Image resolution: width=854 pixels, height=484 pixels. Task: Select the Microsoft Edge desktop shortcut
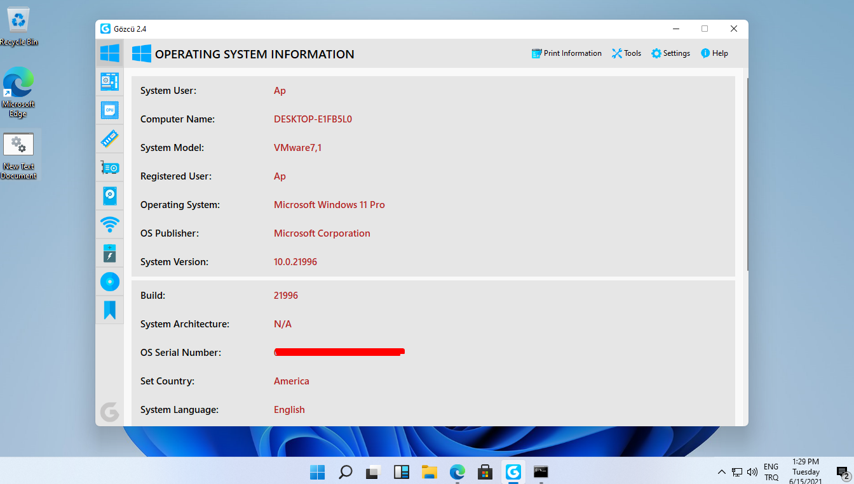pyautogui.click(x=18, y=93)
